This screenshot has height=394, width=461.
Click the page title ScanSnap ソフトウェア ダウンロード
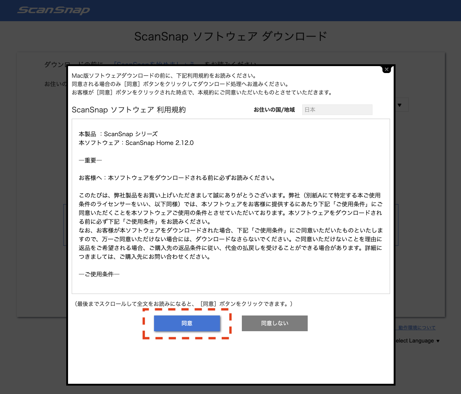(230, 37)
